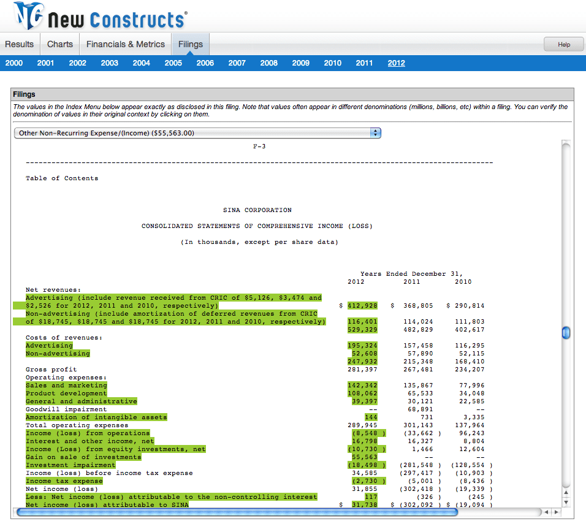Click General and administrative label
The width and height of the screenshot is (586, 532).
[82, 401]
